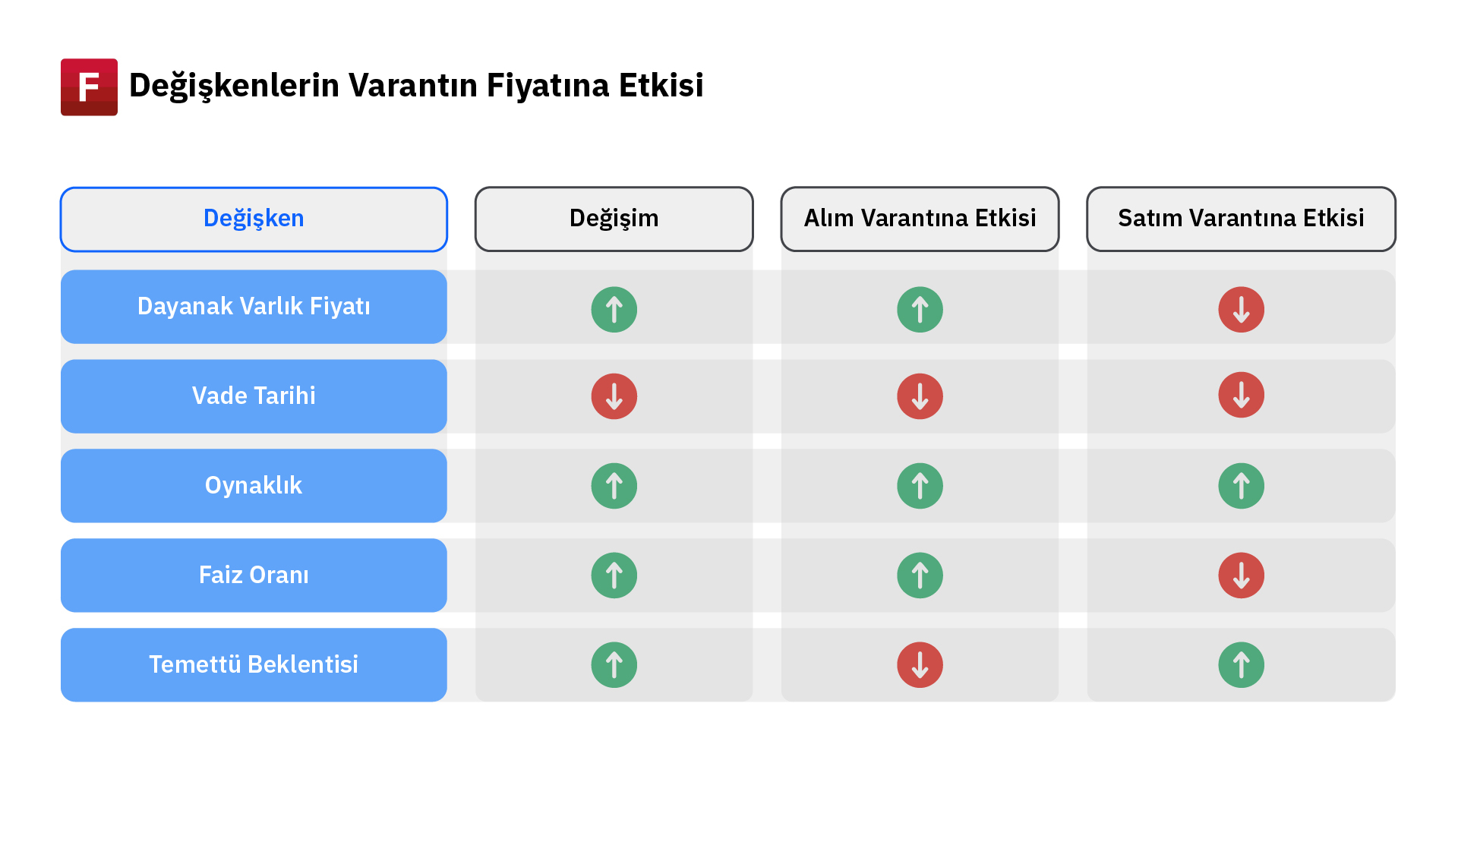
Task: Click red down arrow for Temettü Beklentisi Alım effect
Action: click(x=920, y=665)
